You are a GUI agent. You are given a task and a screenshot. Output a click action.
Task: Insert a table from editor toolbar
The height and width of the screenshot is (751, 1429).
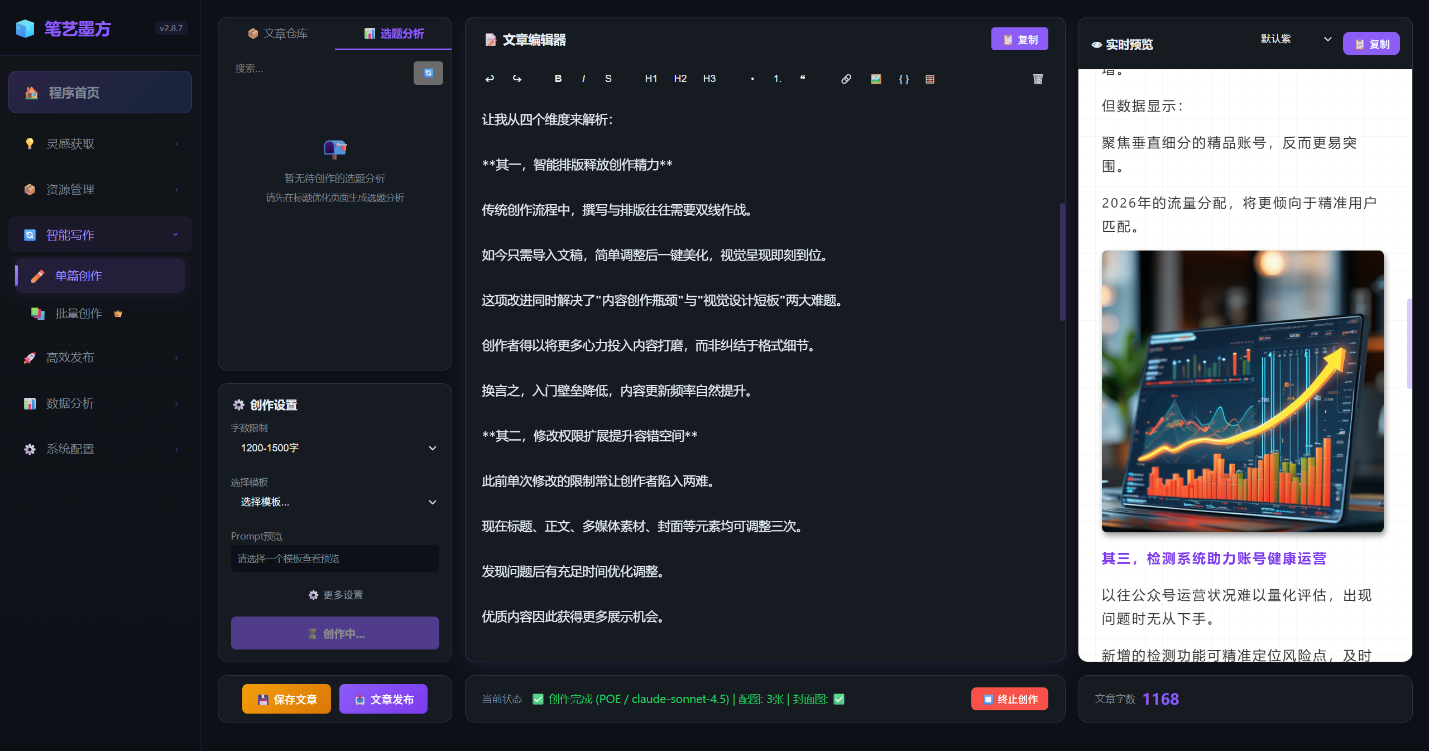point(929,79)
